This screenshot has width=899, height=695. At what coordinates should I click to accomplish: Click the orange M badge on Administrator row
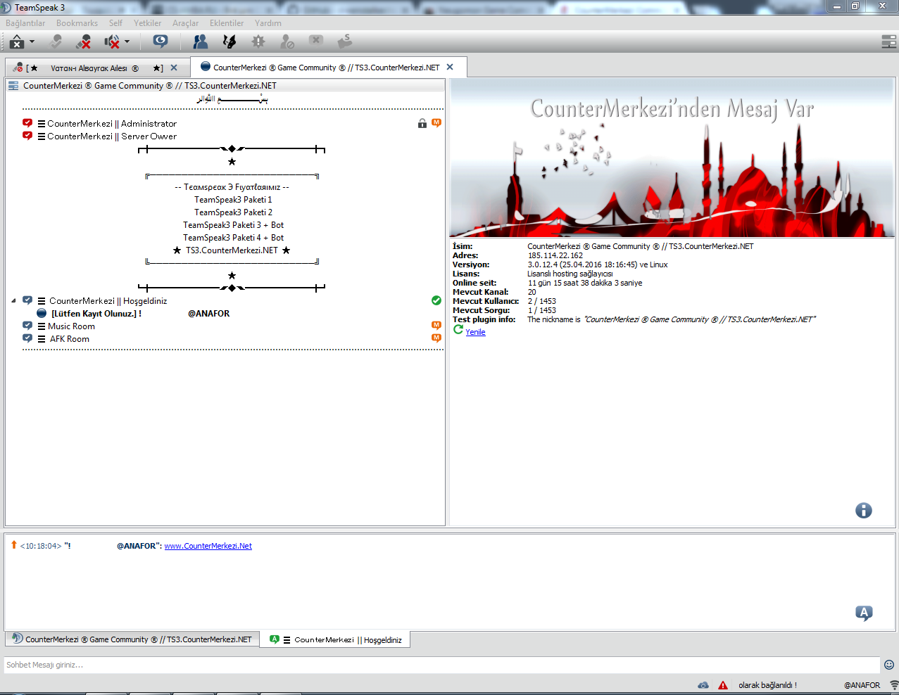point(436,123)
